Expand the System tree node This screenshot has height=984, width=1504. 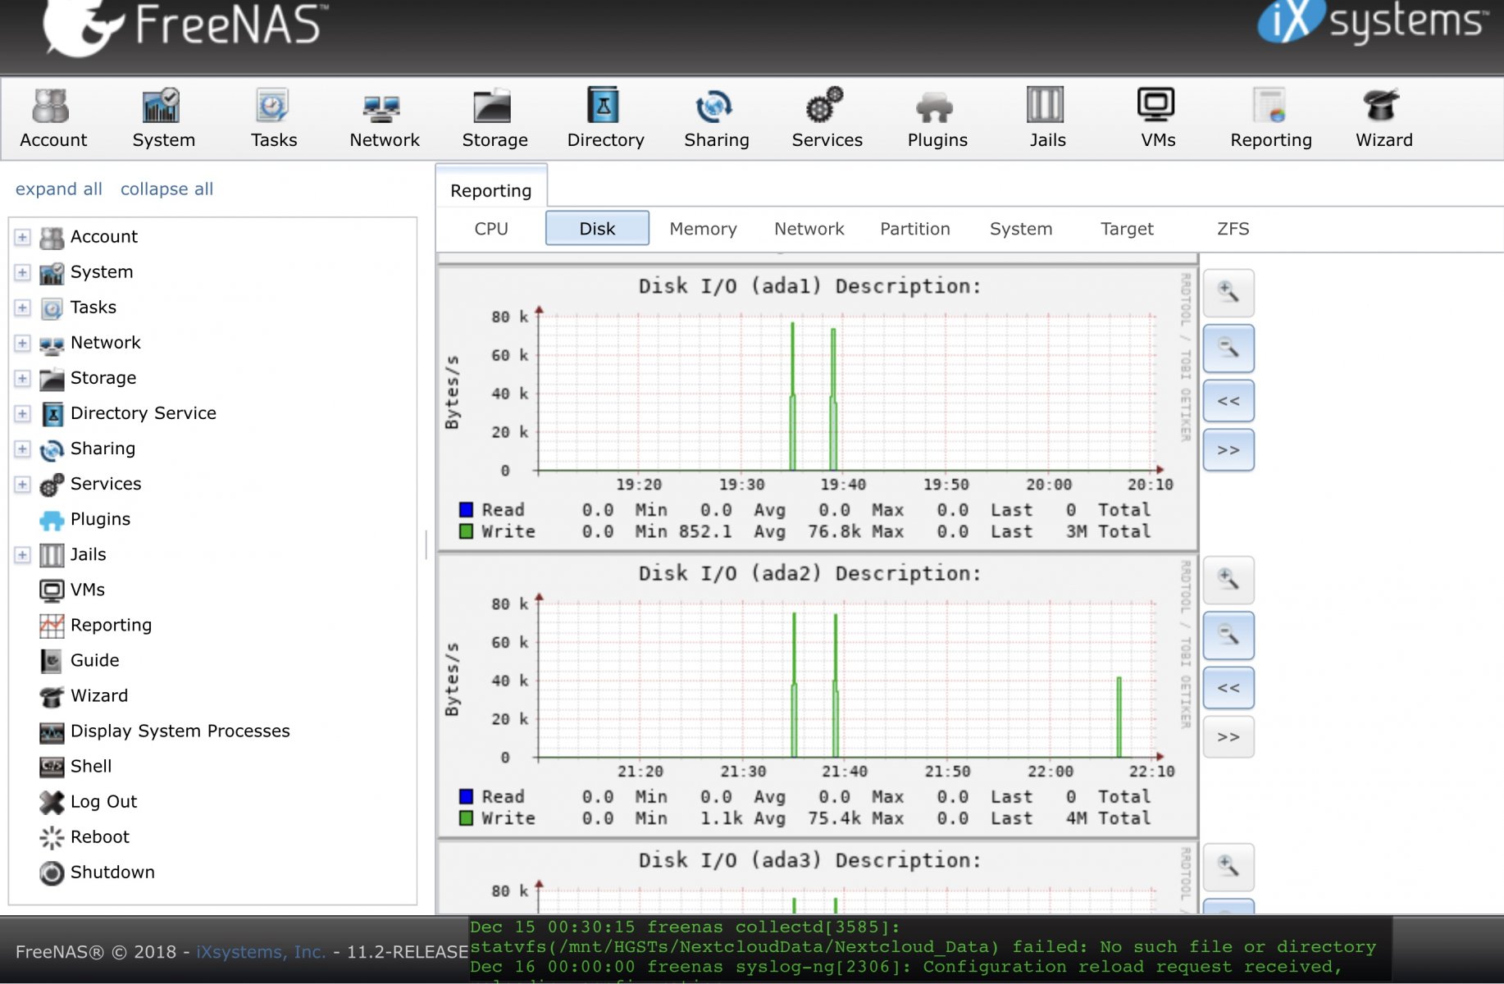click(22, 272)
